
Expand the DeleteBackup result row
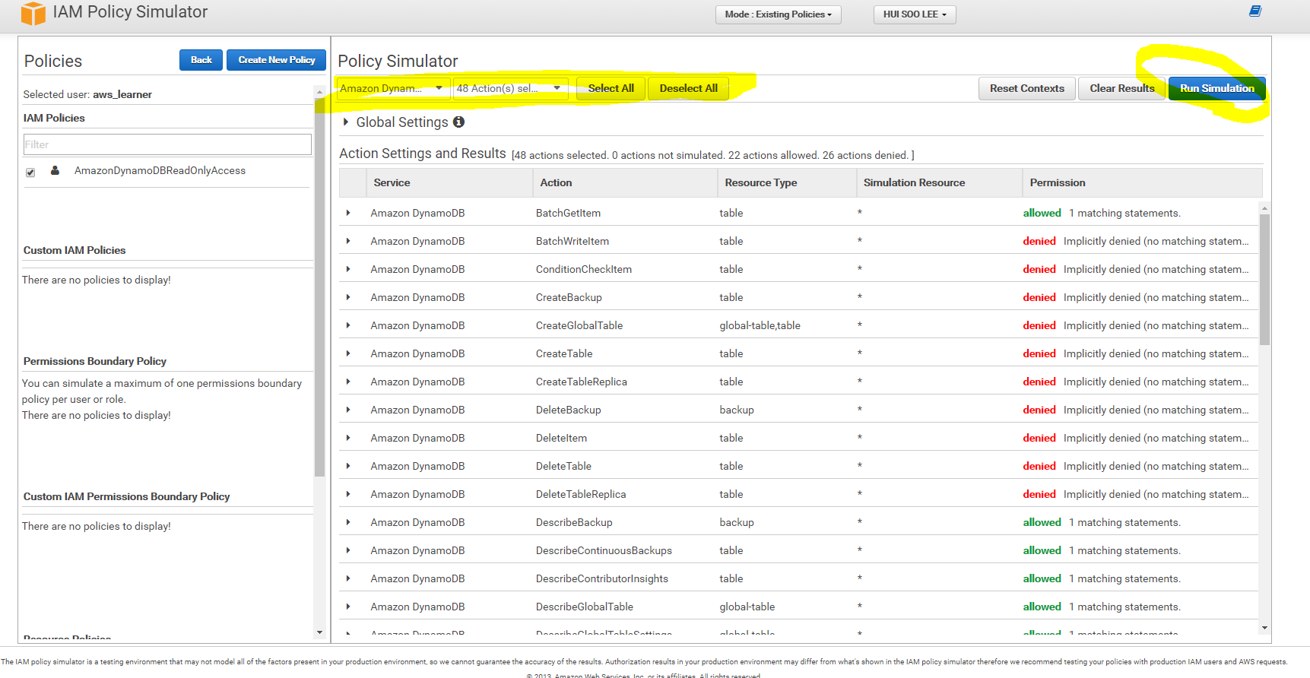(x=348, y=410)
